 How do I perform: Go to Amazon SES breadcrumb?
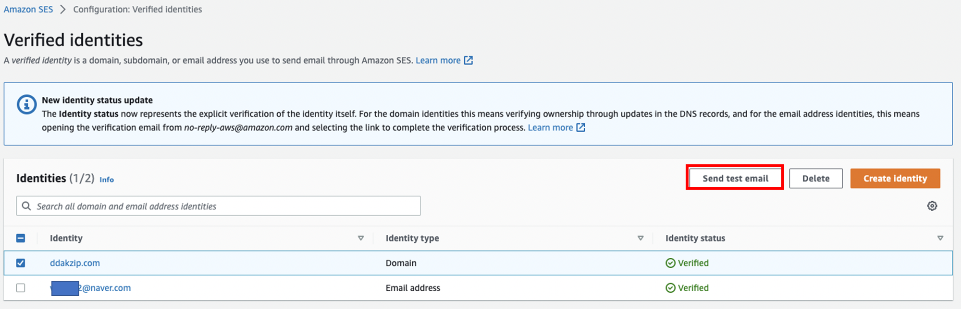(x=28, y=10)
